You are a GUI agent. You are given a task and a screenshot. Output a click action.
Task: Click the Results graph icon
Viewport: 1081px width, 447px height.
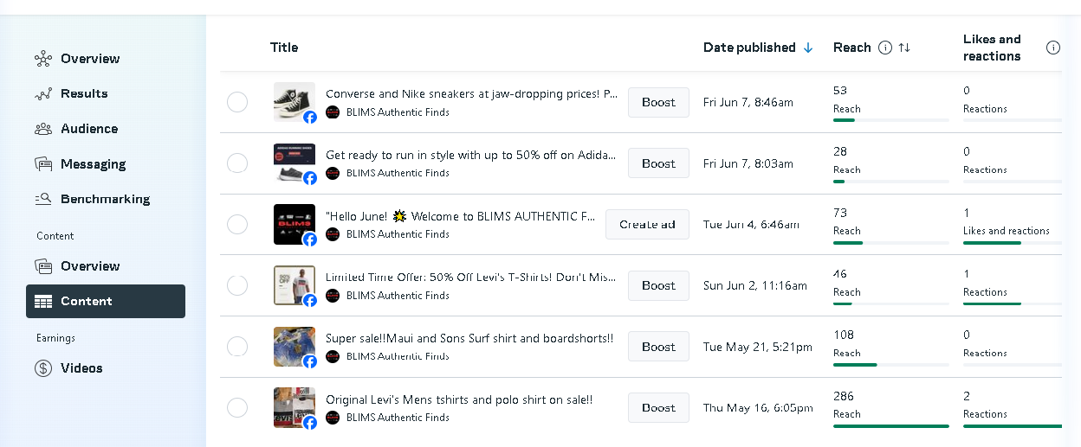tap(43, 94)
